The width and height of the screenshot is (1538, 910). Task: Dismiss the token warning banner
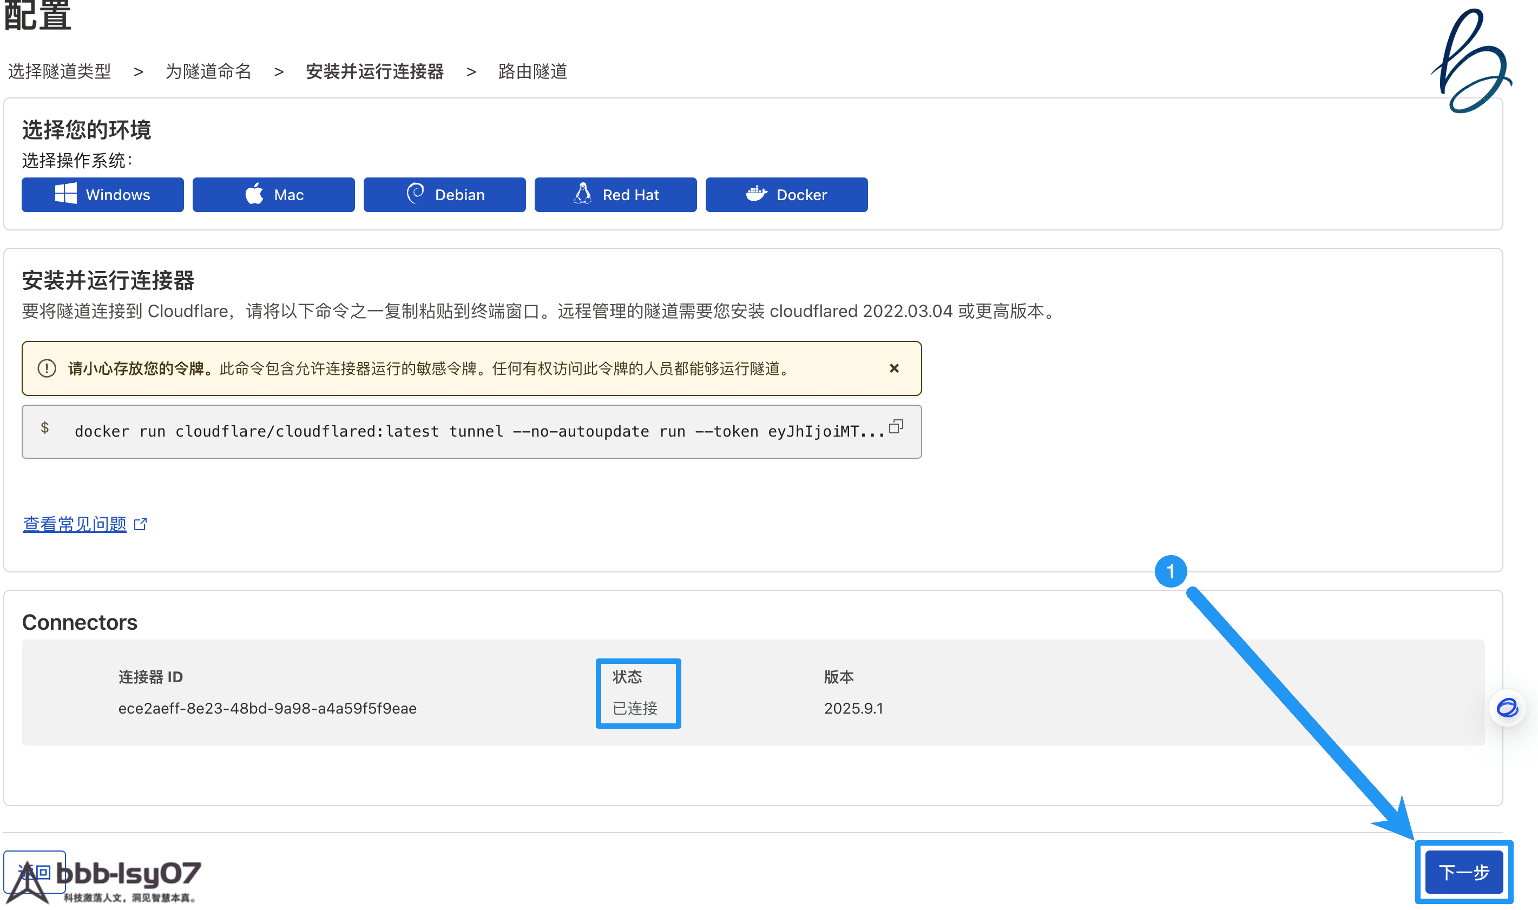[893, 368]
